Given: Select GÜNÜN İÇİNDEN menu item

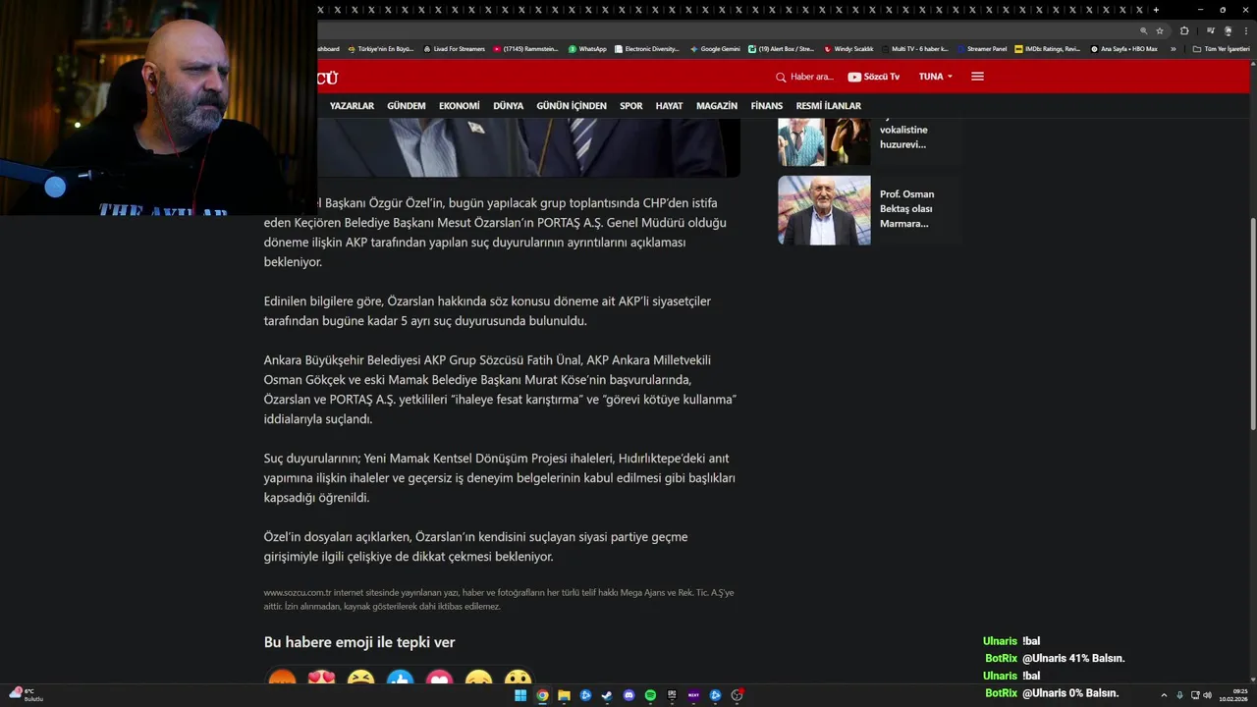Looking at the screenshot, I should [572, 106].
